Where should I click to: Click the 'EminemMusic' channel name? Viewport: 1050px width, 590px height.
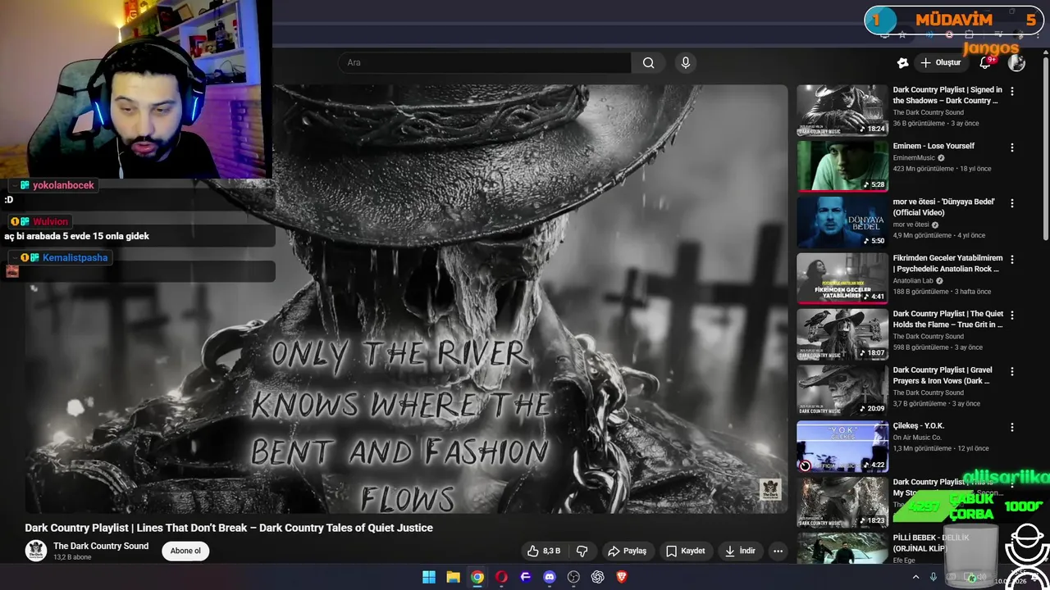pos(914,158)
